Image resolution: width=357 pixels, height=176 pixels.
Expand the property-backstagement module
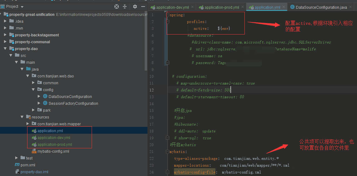coord(5,35)
